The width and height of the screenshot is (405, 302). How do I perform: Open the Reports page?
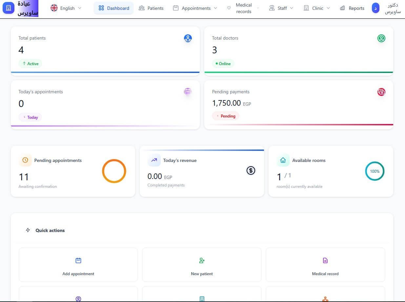352,8
